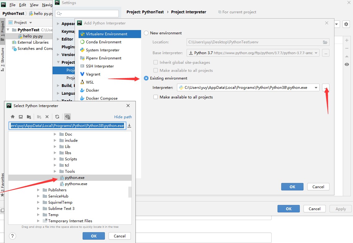Expand the Publishers folder
Viewport: 353px width, 243px height.
38,190
